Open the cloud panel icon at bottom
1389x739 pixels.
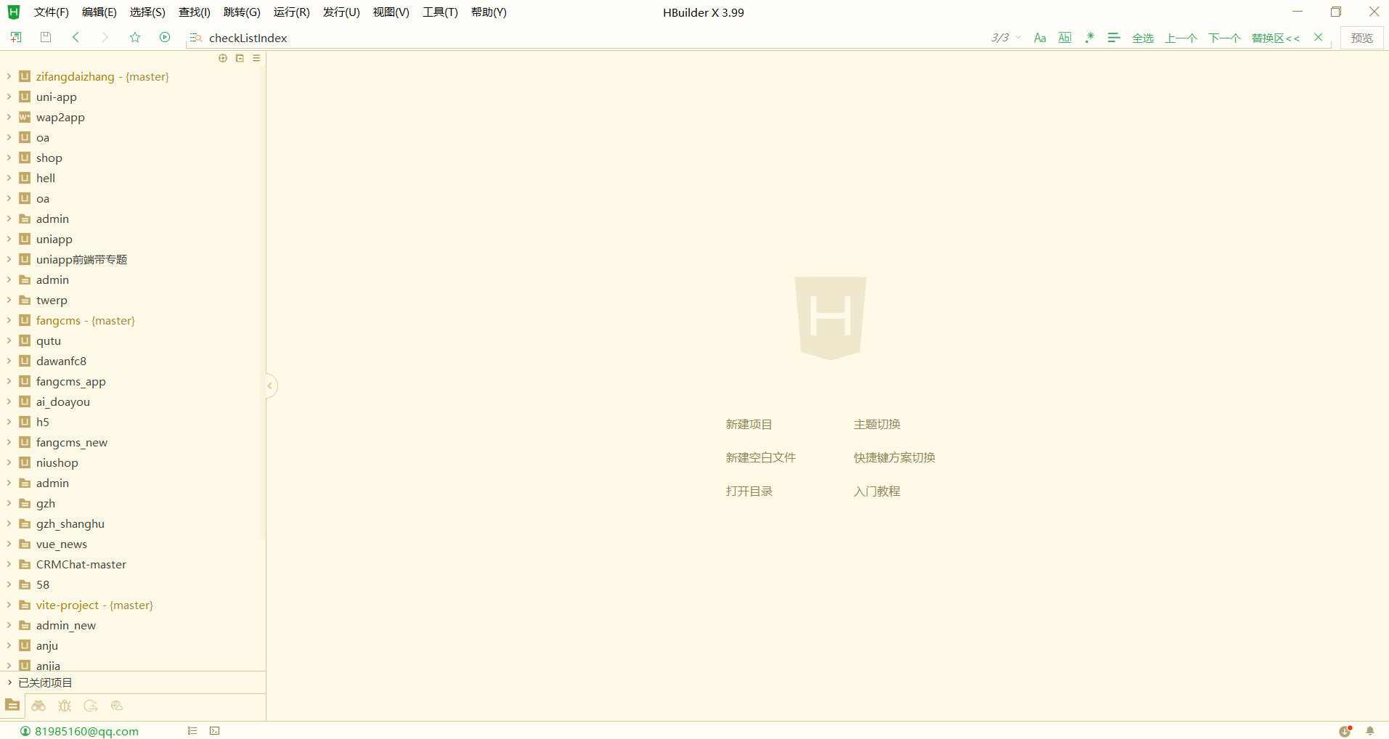pyautogui.click(x=117, y=706)
